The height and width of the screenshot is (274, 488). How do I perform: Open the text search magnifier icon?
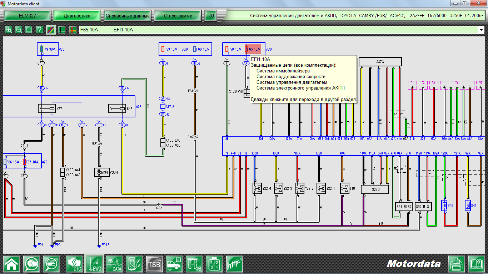point(52,264)
